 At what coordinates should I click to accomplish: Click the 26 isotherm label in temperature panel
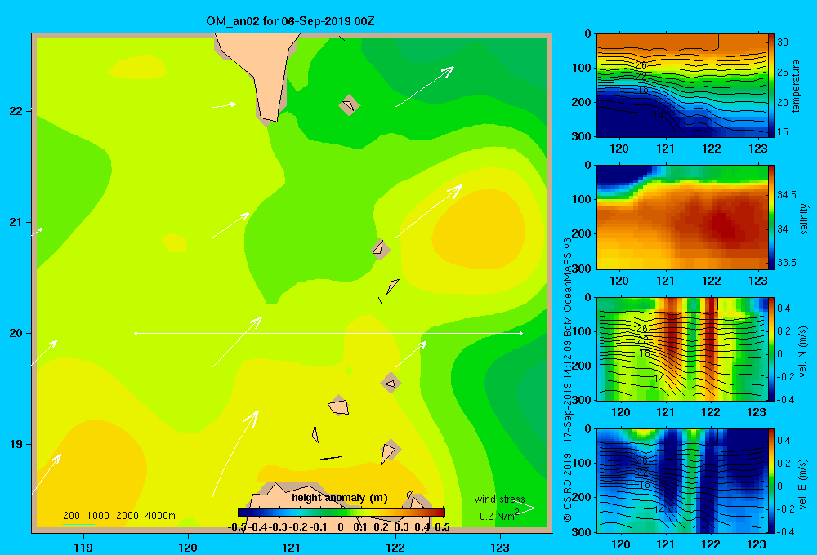pyautogui.click(x=641, y=65)
